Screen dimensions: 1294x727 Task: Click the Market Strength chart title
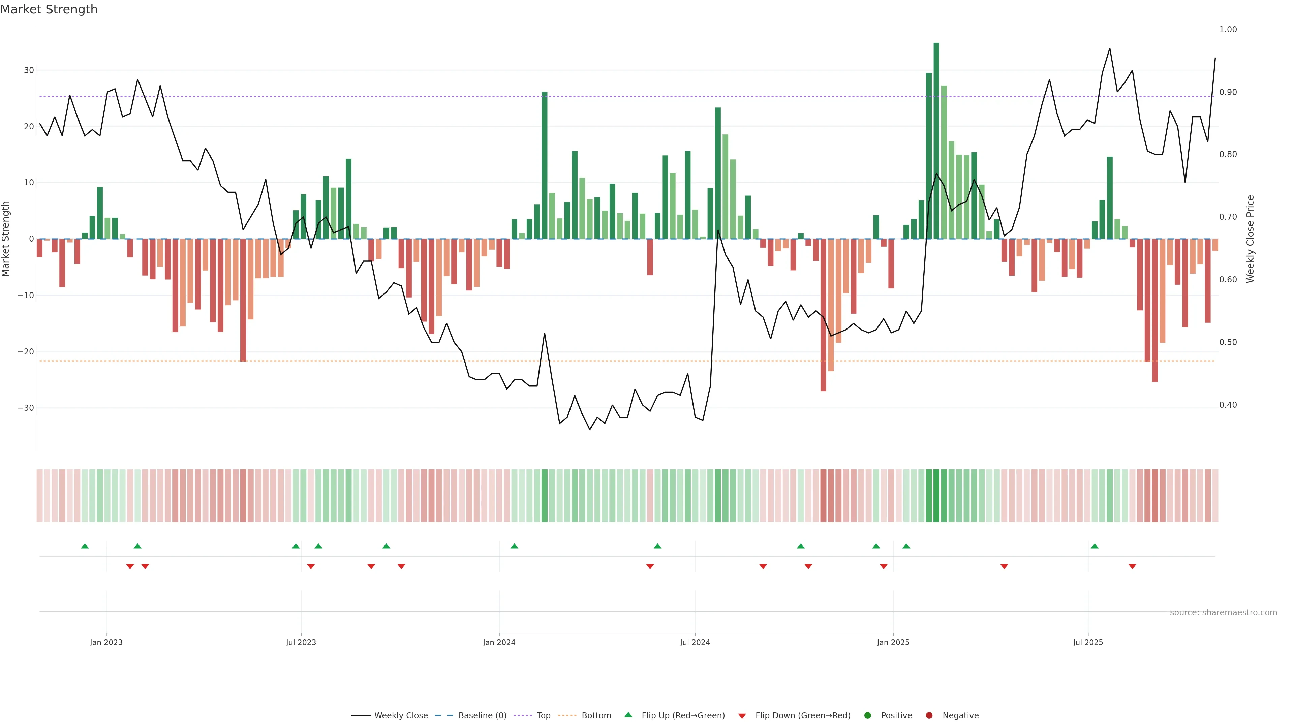point(49,9)
